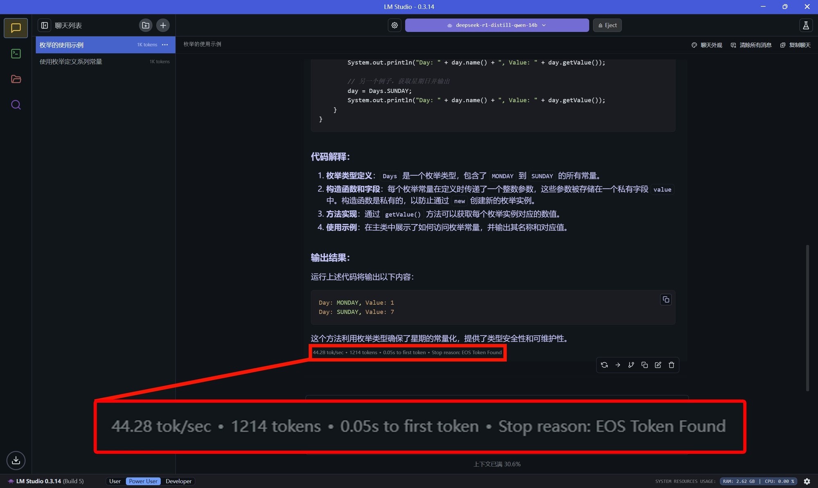Select the 枚举的使用示例 chat

point(106,45)
